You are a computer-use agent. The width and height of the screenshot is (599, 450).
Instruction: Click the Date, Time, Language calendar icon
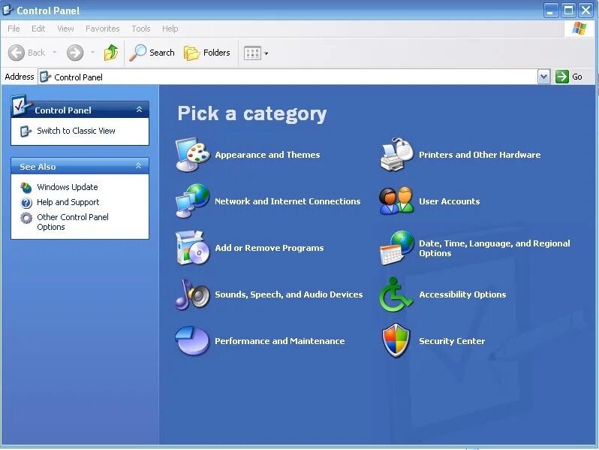click(x=396, y=248)
